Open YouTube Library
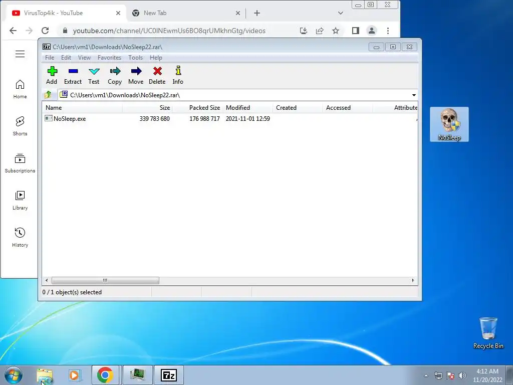 [20, 201]
